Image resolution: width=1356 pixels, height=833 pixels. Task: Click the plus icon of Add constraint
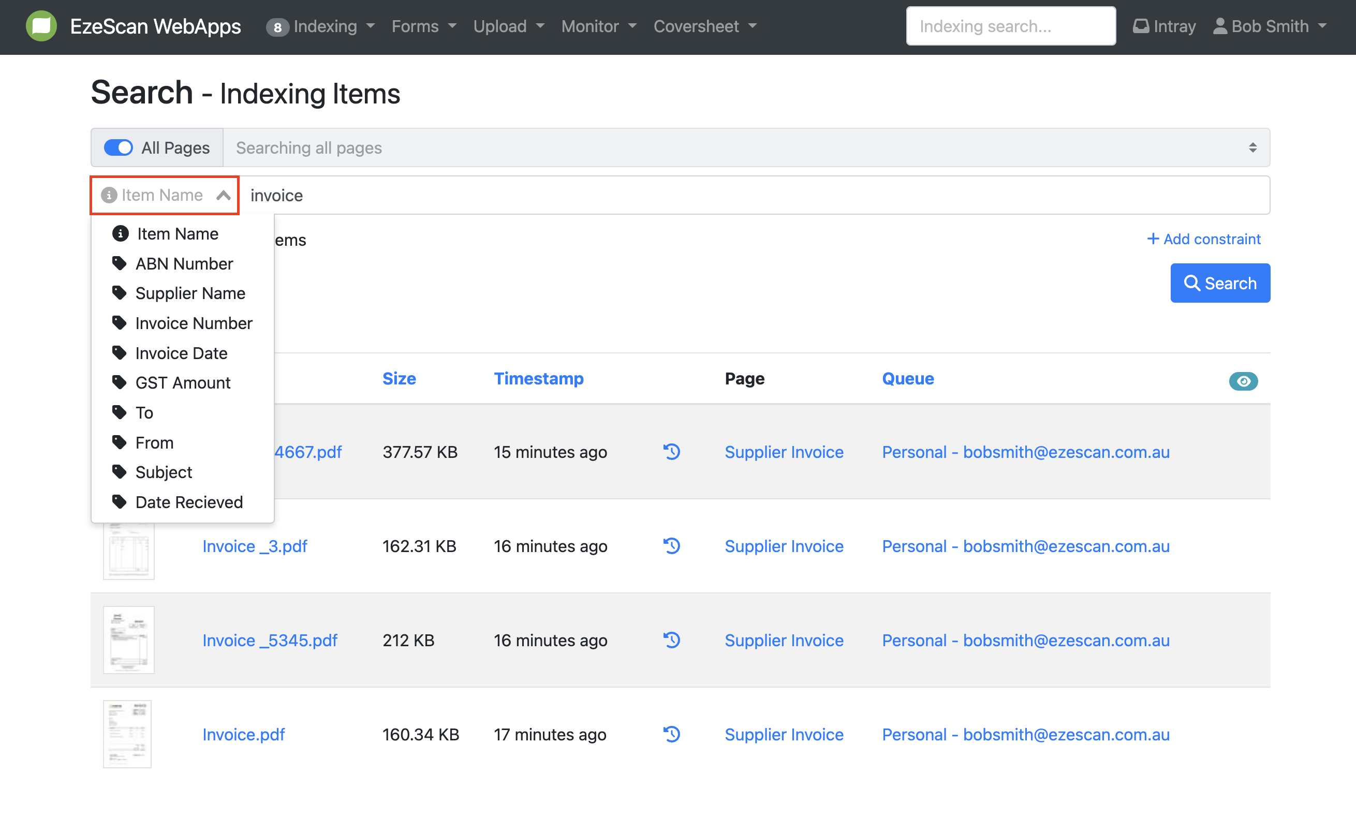1152,239
